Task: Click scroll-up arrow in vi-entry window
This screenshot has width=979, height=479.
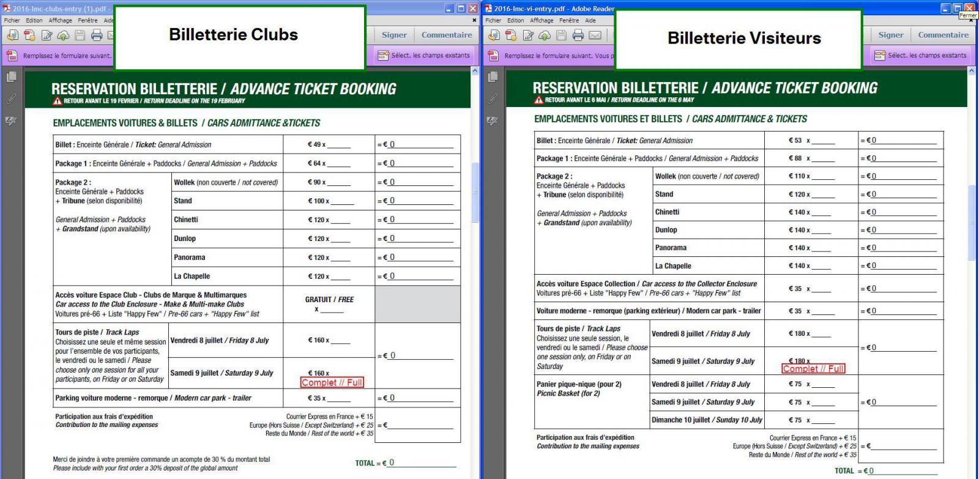Action: coord(973,72)
